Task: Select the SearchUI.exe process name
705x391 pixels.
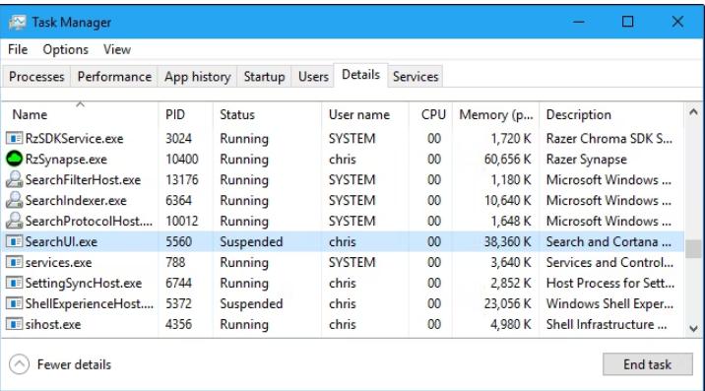Action: [61, 242]
